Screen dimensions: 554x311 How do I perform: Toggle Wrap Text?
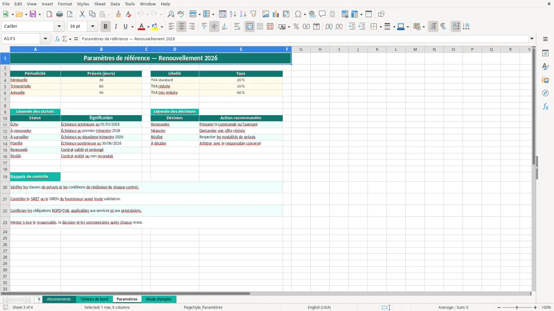click(x=237, y=27)
